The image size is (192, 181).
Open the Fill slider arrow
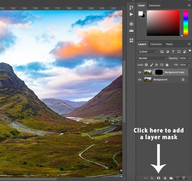coord(189,65)
